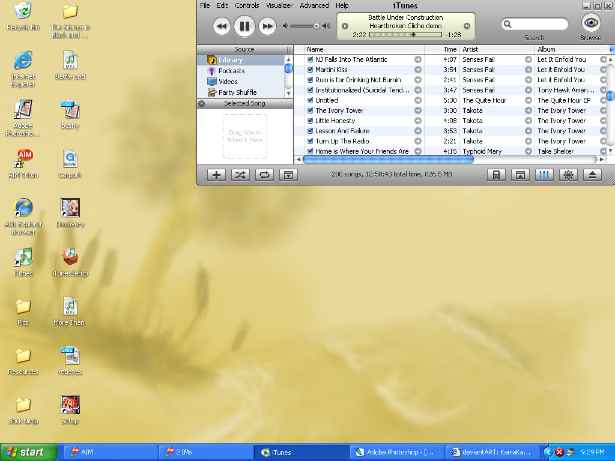Click the Browse eye icon
This screenshot has width=615, height=461.
[591, 22]
